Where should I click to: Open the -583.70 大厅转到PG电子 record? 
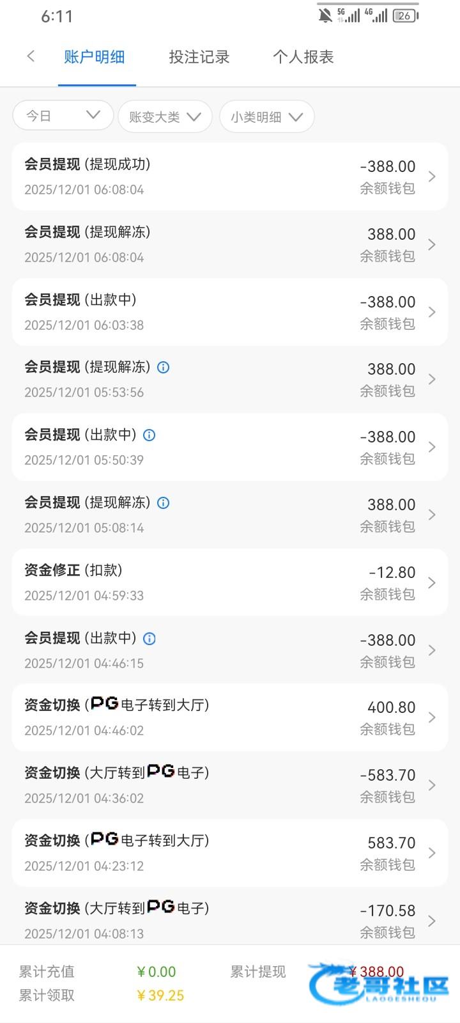(230, 785)
